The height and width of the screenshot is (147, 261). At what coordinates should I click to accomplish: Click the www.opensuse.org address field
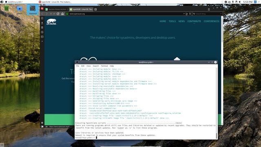tap(126, 14)
